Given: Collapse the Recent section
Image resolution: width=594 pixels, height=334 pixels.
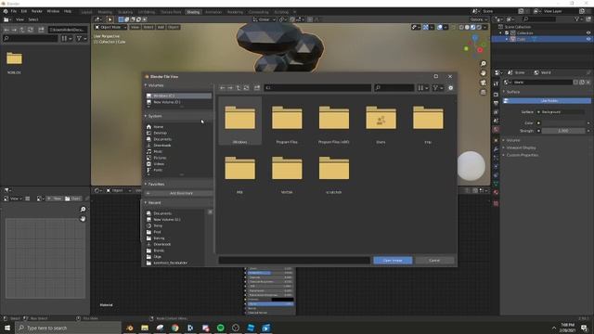Looking at the screenshot, I should coord(146,203).
